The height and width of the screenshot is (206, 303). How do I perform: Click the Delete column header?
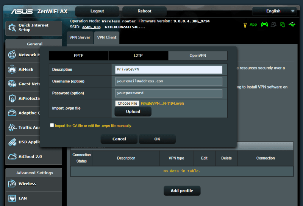pyautogui.click(x=226, y=158)
